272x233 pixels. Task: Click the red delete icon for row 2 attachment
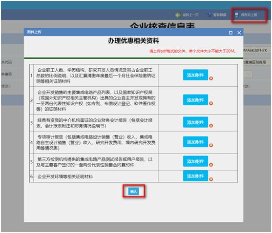coord(211,103)
